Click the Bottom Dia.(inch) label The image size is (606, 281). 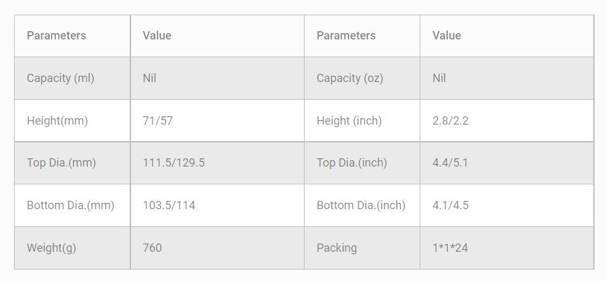361,205
